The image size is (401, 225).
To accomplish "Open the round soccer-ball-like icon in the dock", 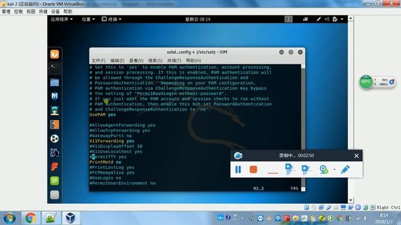I will coord(55,139).
